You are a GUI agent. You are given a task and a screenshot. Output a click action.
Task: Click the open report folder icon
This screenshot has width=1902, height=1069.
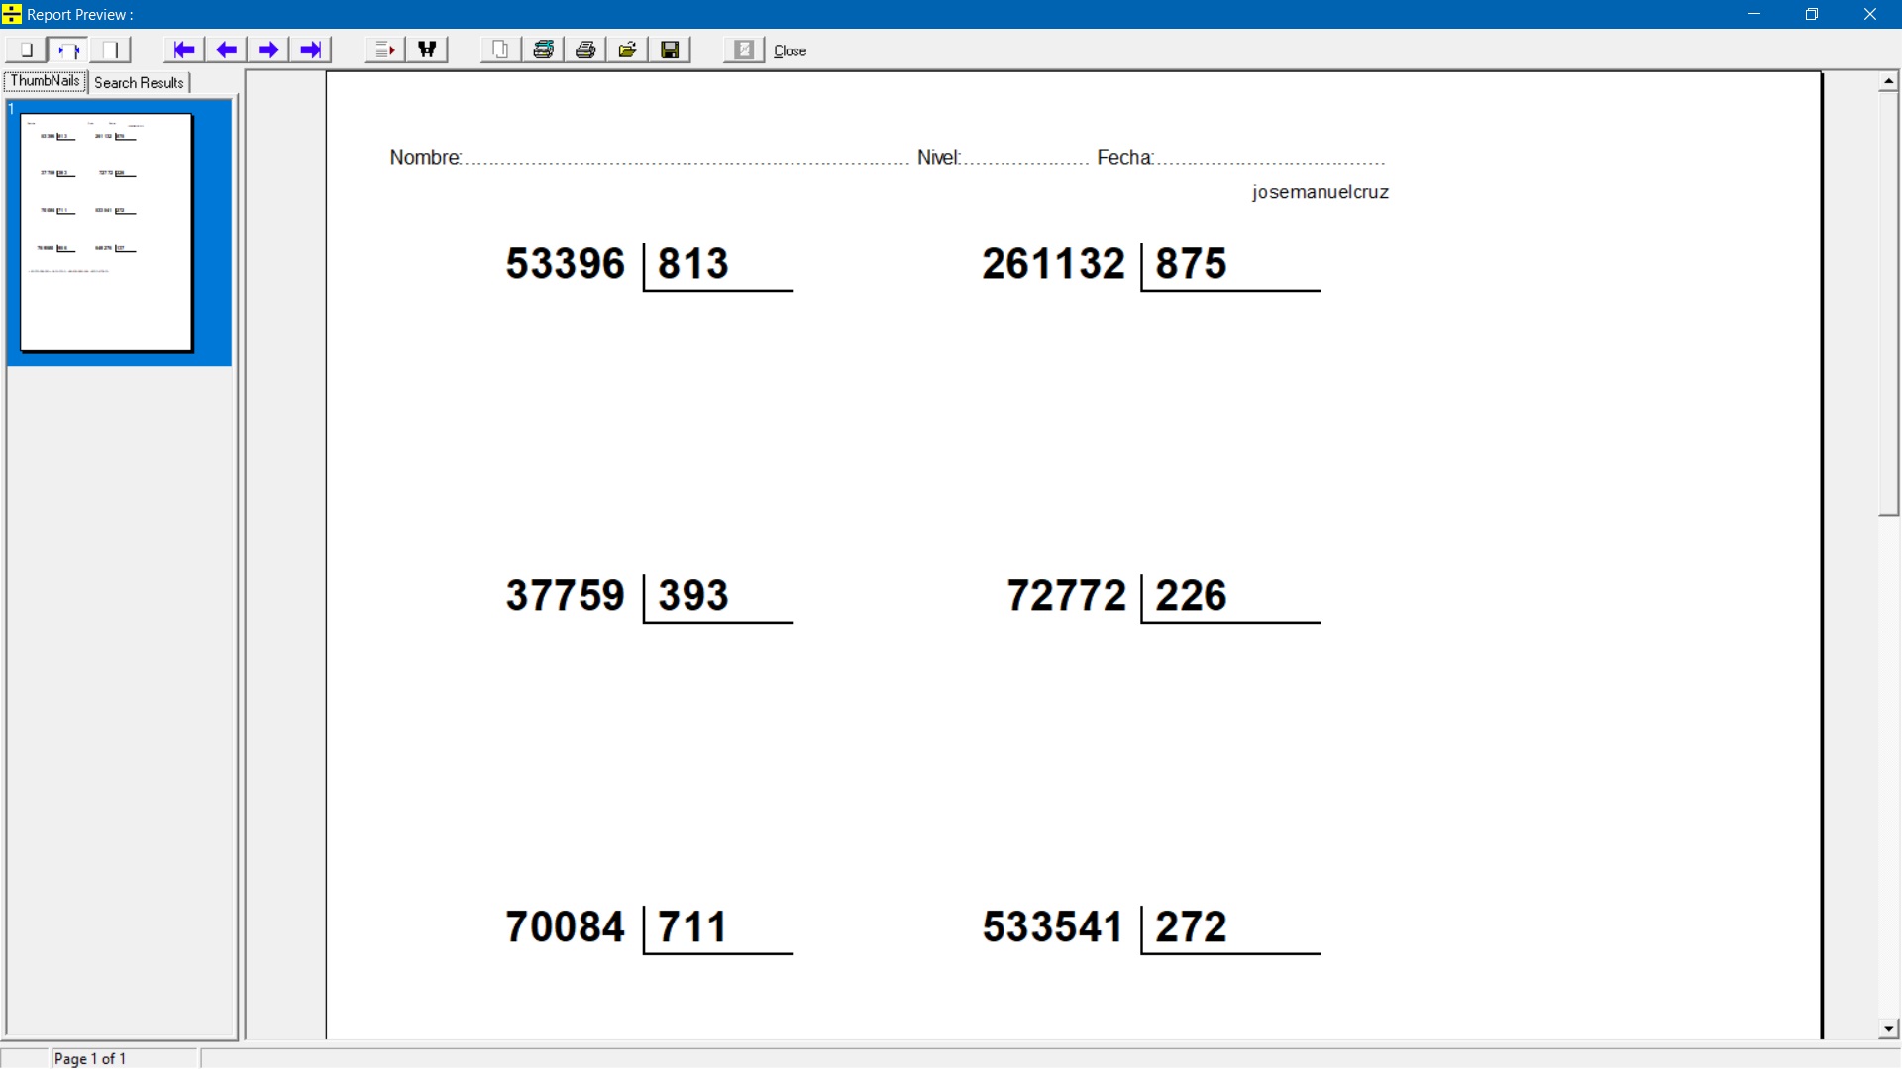pos(628,49)
